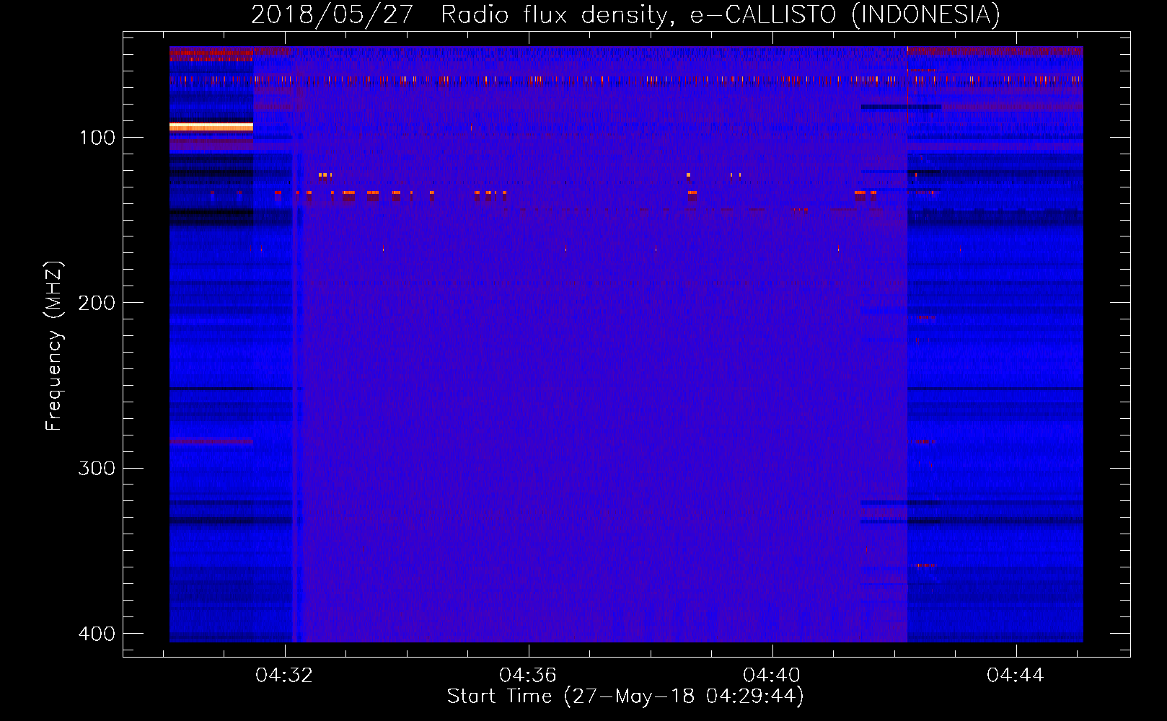
Task: Click the 04:44 time tick label
Action: click(x=1016, y=676)
